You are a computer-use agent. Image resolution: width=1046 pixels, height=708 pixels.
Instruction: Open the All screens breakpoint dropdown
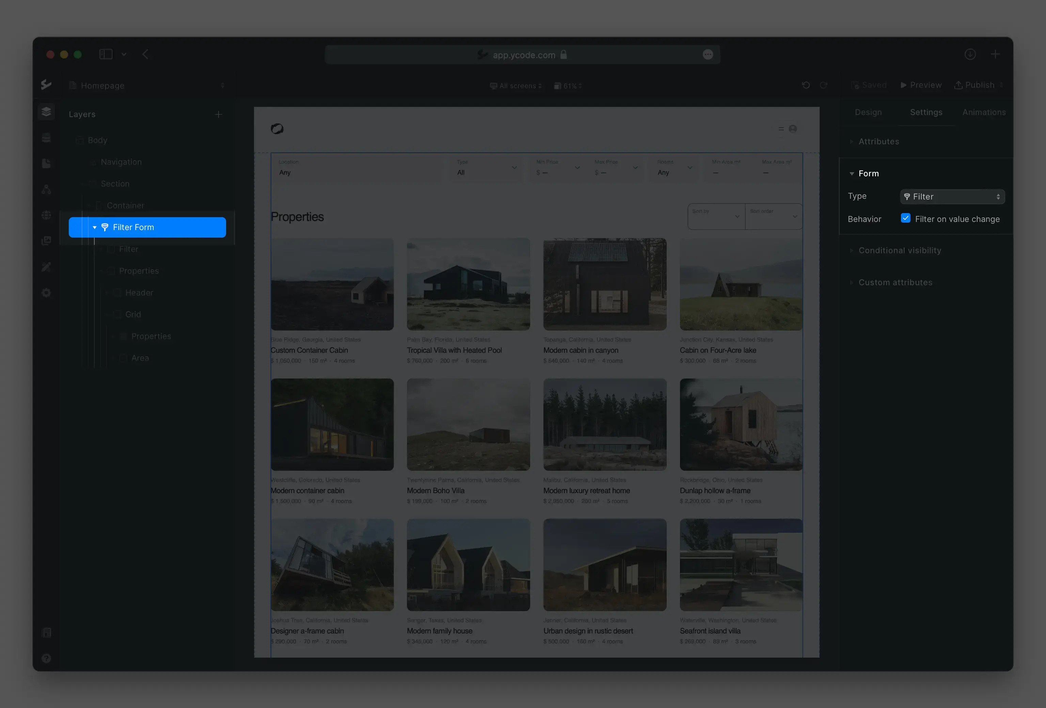[x=516, y=86]
